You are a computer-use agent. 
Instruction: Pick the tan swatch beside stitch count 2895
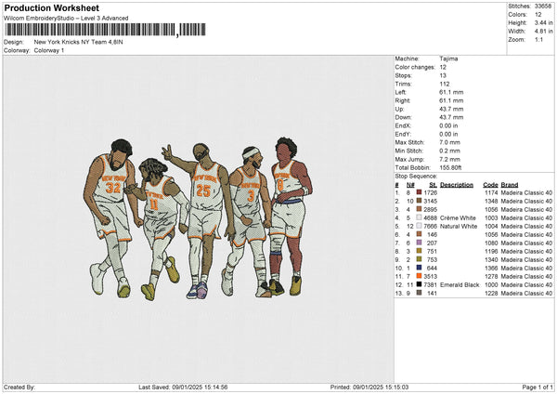click(420, 209)
